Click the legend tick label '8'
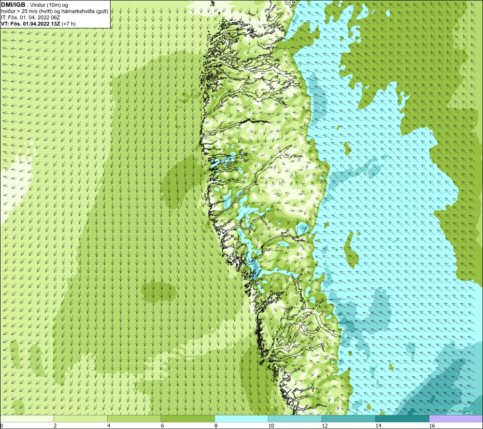This screenshot has width=483, height=429. pyautogui.click(x=216, y=426)
